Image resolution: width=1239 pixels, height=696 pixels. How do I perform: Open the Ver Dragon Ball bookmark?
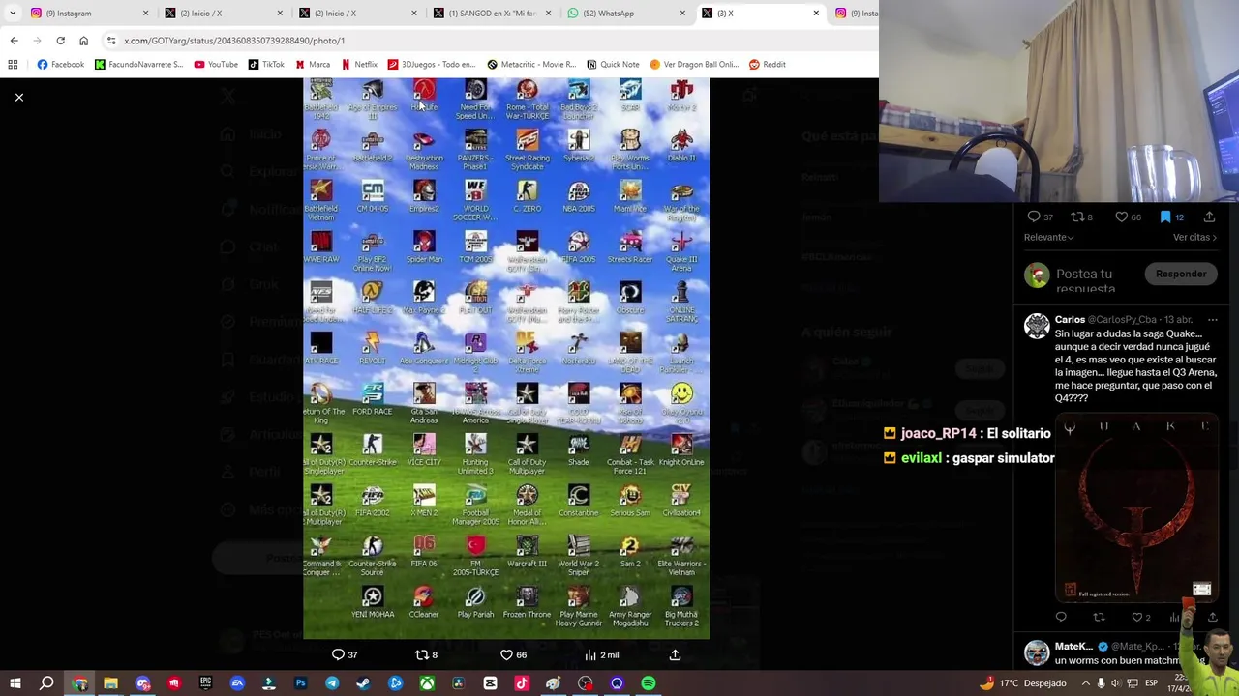[694, 65]
